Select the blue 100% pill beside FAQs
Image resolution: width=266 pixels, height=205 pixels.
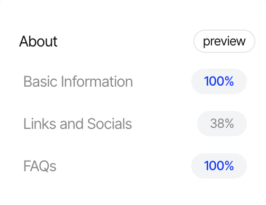coord(219,166)
